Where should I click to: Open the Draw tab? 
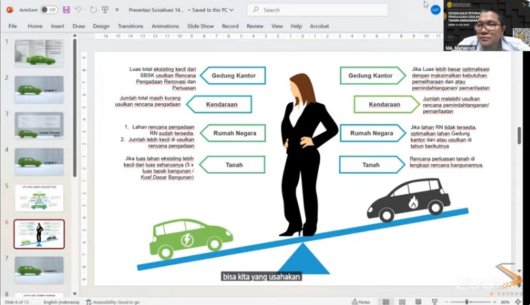(x=78, y=26)
